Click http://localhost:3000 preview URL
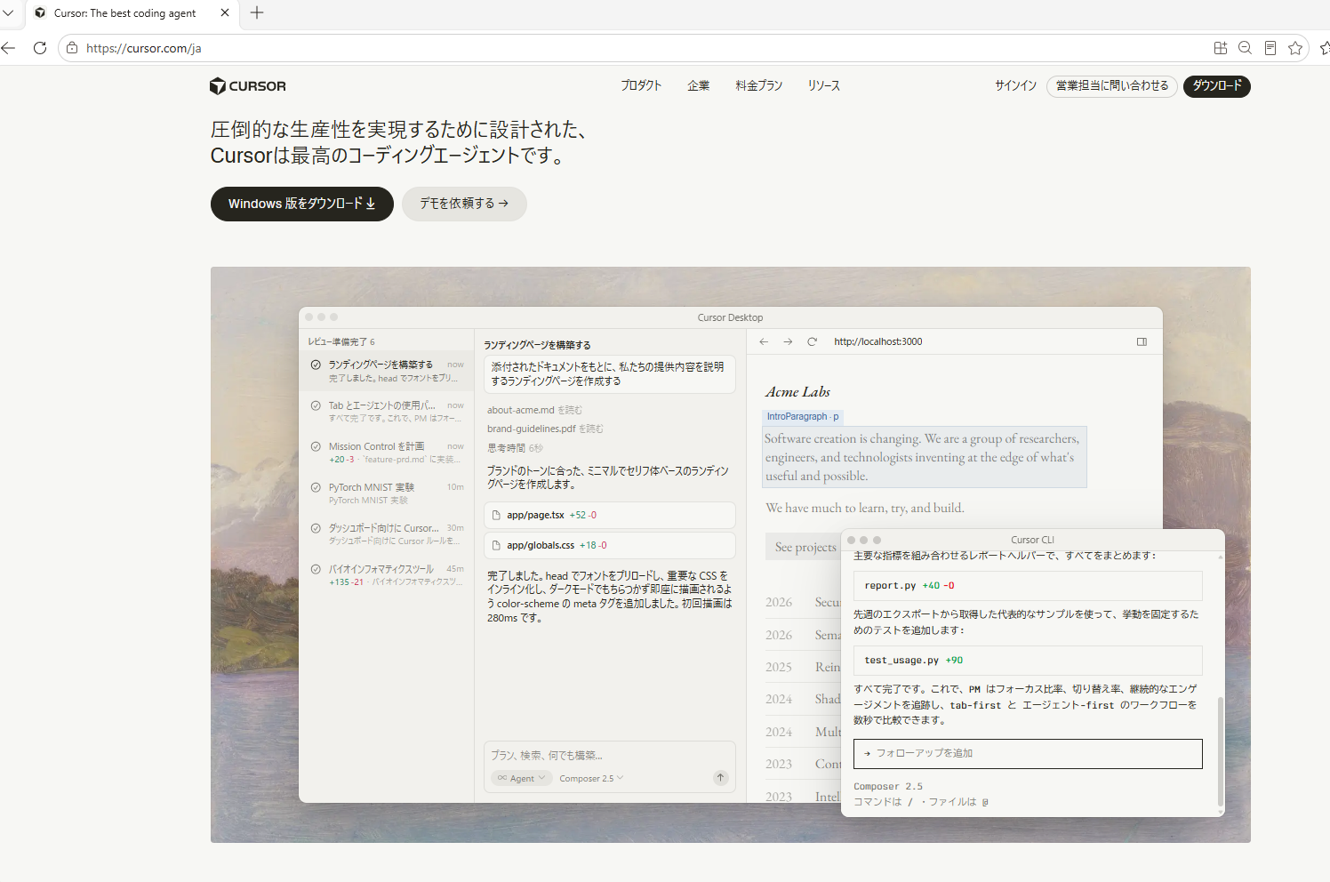Viewport: 1330px width, 882px height. [878, 341]
